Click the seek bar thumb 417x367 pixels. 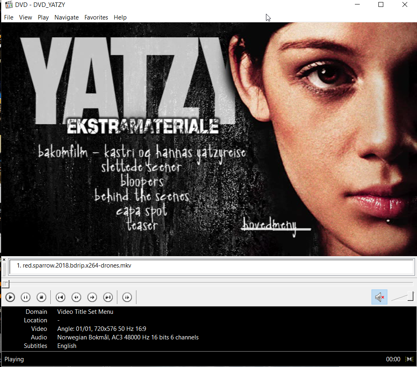pos(6,284)
